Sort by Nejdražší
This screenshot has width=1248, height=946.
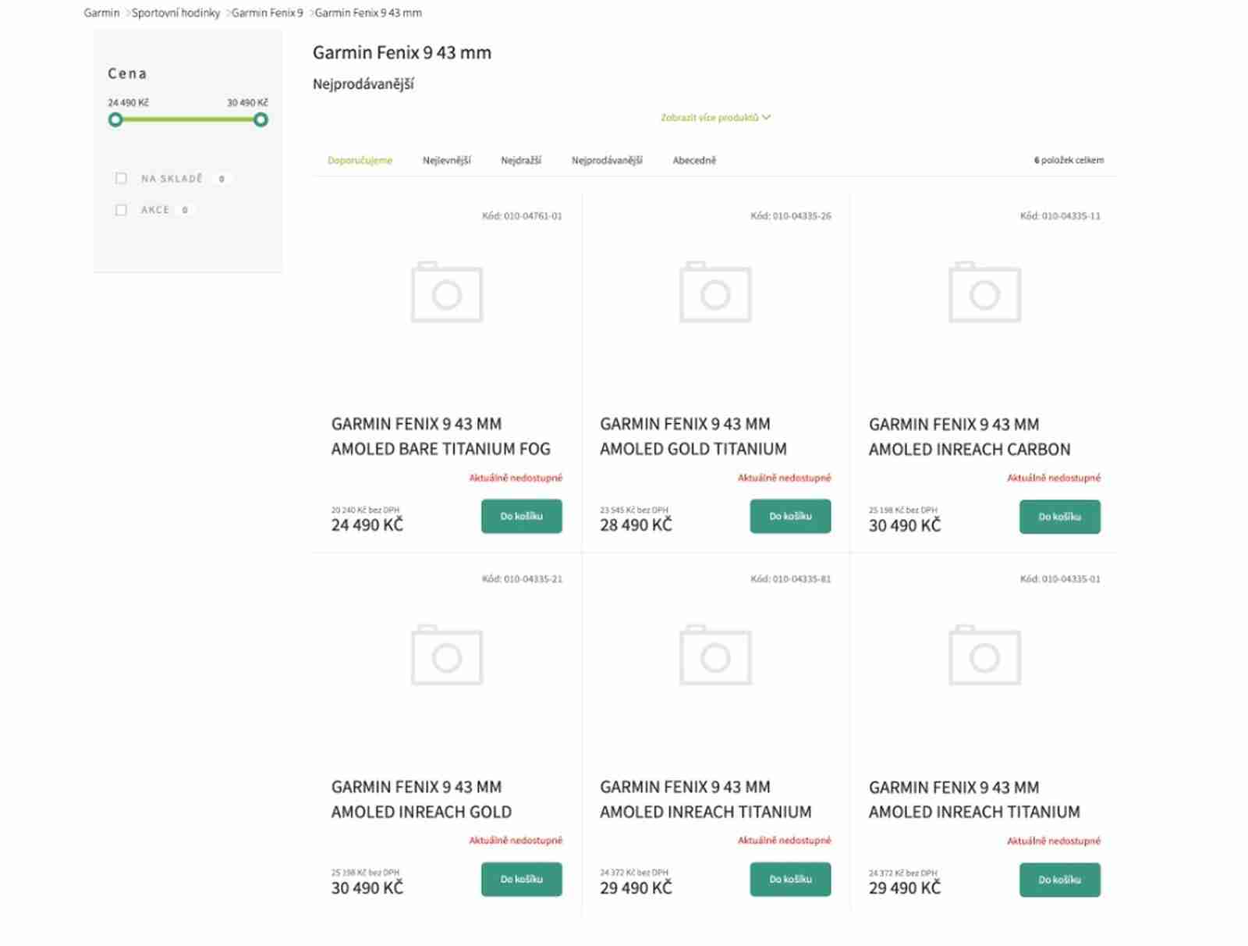pos(521,160)
